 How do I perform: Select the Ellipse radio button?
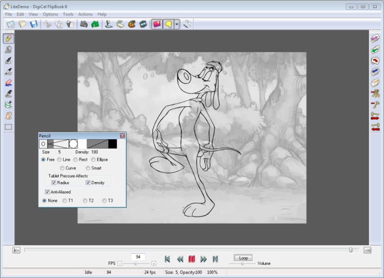93,160
